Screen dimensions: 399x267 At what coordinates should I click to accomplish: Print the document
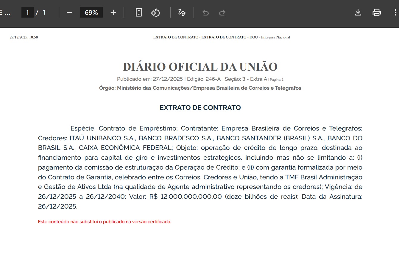point(377,13)
